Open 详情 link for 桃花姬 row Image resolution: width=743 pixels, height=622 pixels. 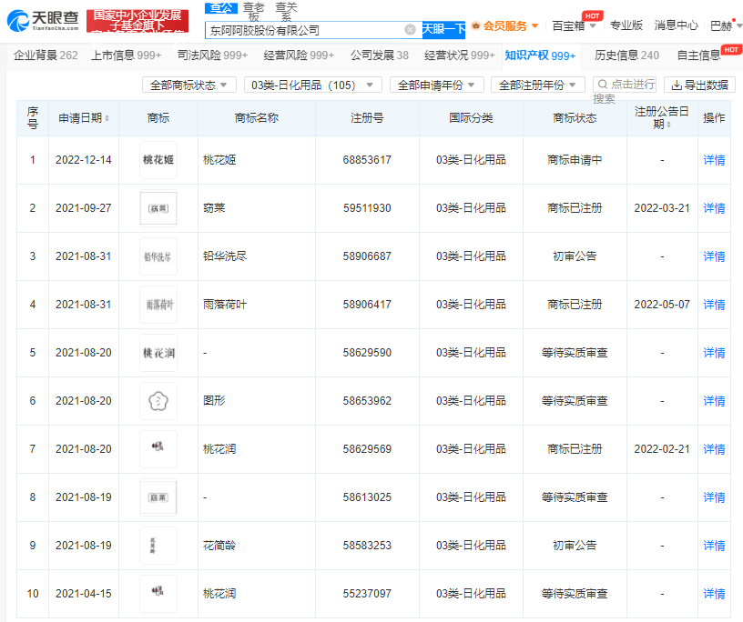(x=714, y=160)
